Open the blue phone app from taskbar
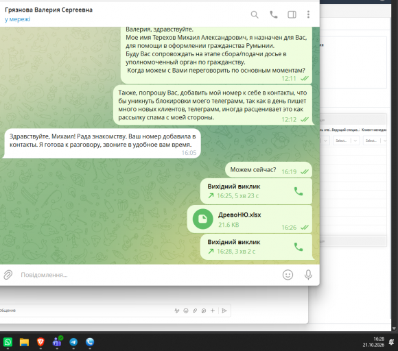Viewport: 398px width, 351px height. [90, 342]
